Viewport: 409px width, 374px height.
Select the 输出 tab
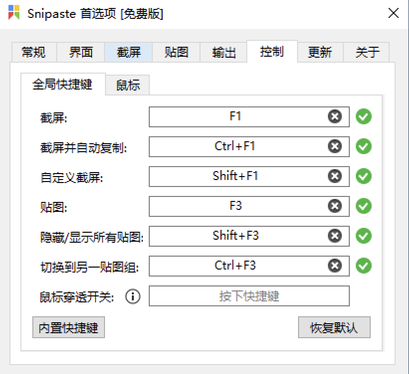223,52
